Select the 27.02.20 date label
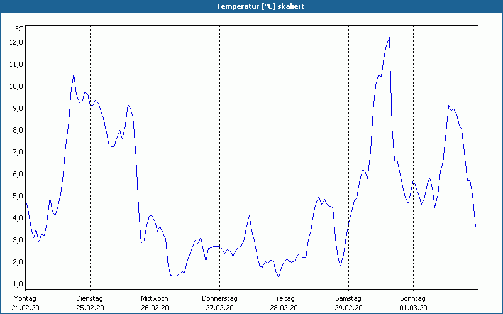The width and height of the screenshot is (503, 314). [x=219, y=308]
